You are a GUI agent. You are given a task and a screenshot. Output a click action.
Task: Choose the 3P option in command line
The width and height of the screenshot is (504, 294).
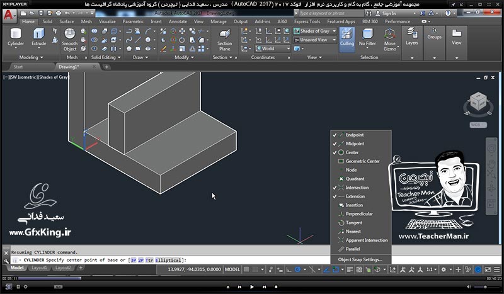(x=133, y=260)
